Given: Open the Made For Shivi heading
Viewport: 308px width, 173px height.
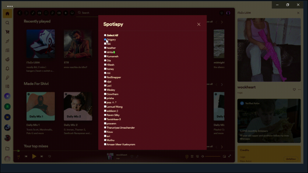Looking at the screenshot, I should point(36,84).
